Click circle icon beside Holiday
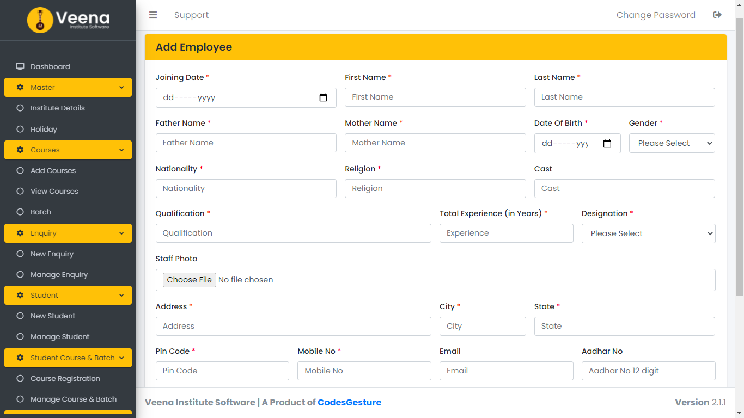 (x=20, y=129)
